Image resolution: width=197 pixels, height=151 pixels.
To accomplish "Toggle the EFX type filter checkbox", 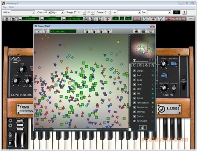I will (x=134, y=89).
